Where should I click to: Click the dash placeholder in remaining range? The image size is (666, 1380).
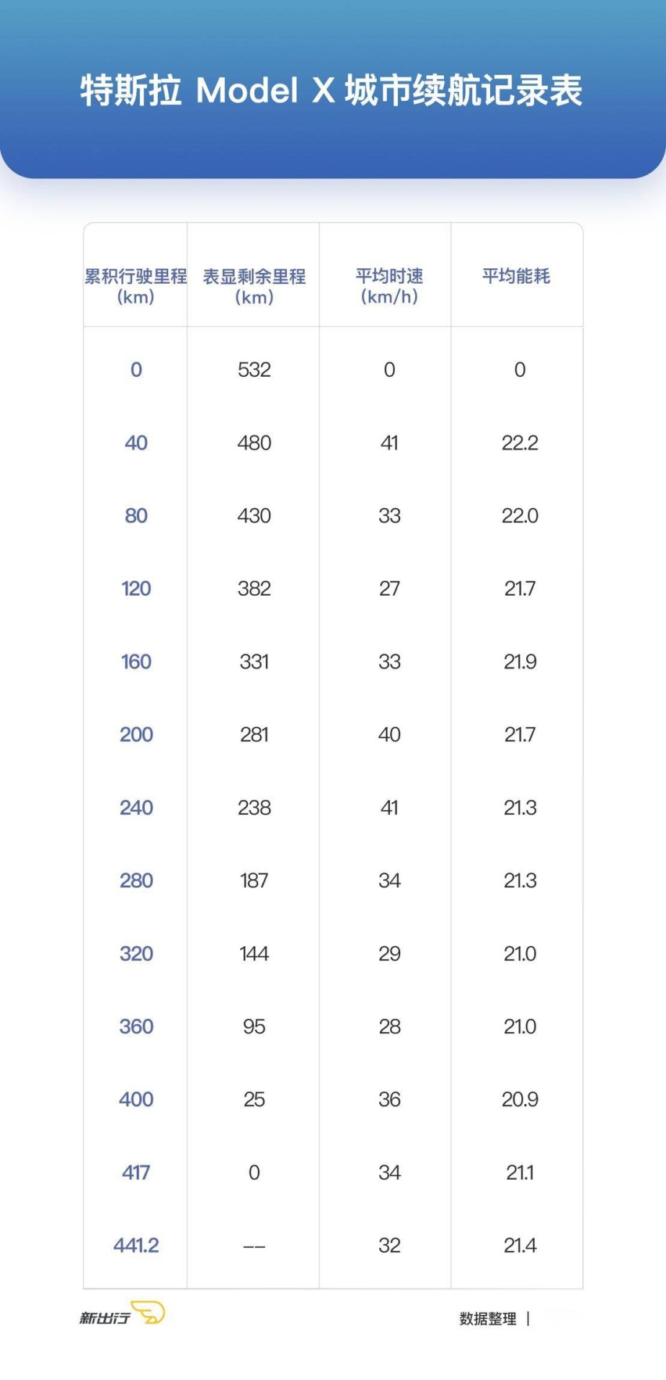pos(254,1246)
